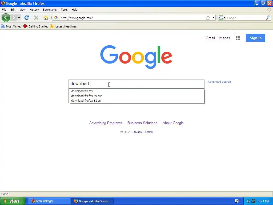This screenshot has width=273, height=205.
Task: Open the search engine selector dropdown
Action: pos(222,18)
